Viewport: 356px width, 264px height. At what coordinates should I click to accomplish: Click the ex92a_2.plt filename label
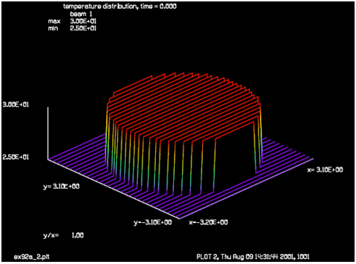pos(32,257)
